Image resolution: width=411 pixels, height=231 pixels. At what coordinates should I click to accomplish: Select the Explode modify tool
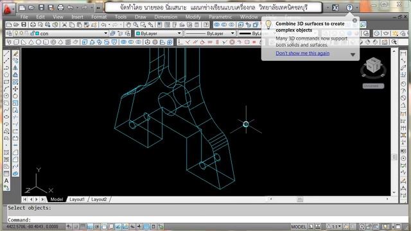pyautogui.click(x=15, y=173)
